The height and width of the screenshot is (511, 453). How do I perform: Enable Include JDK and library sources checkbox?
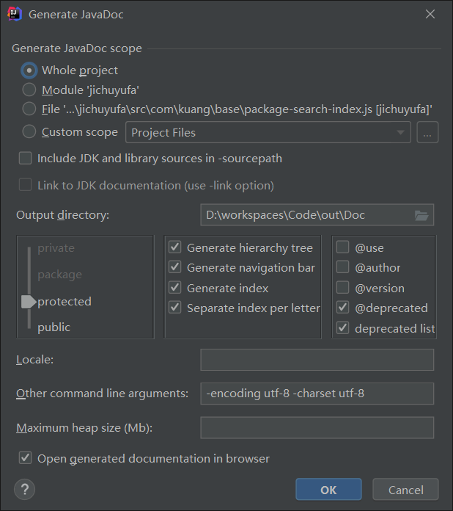coord(26,158)
